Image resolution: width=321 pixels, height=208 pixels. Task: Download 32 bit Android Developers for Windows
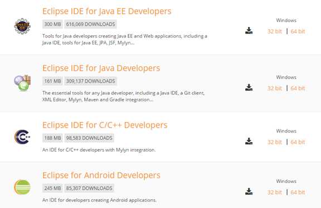pos(275,192)
